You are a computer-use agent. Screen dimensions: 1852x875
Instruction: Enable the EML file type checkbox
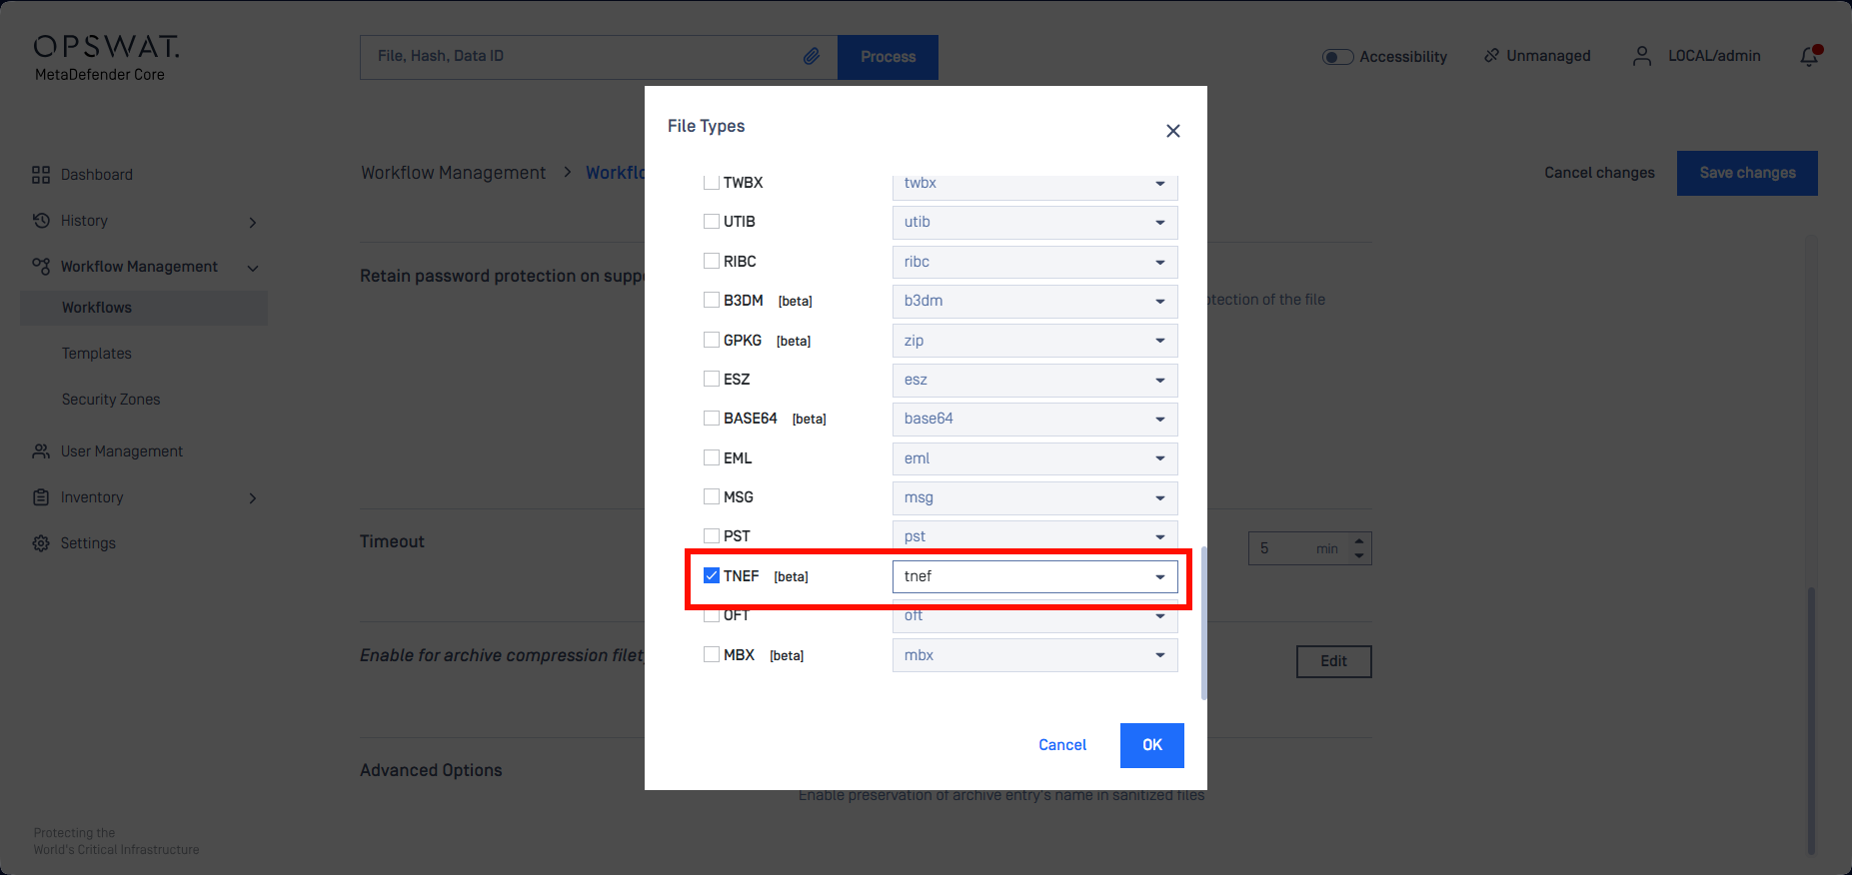pos(712,458)
